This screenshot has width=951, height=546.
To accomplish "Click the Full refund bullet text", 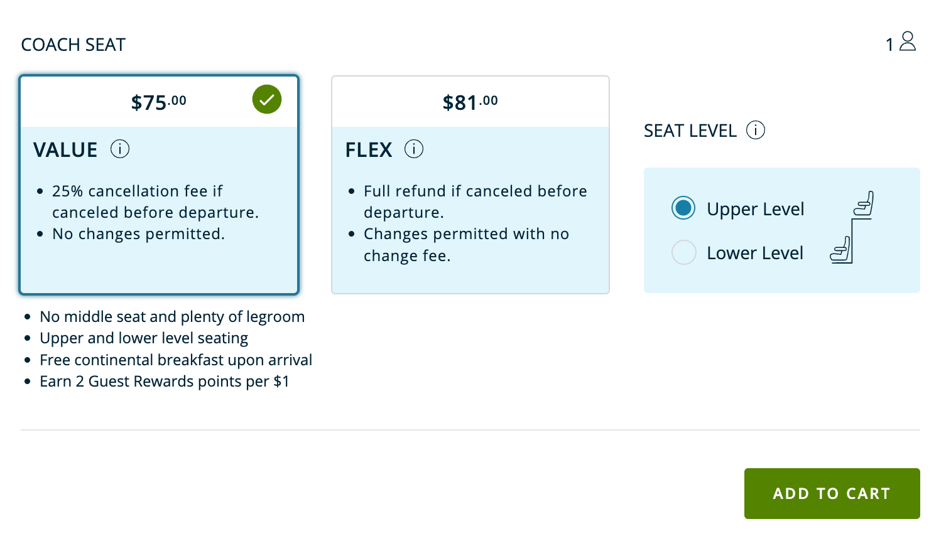I will pos(475,201).
